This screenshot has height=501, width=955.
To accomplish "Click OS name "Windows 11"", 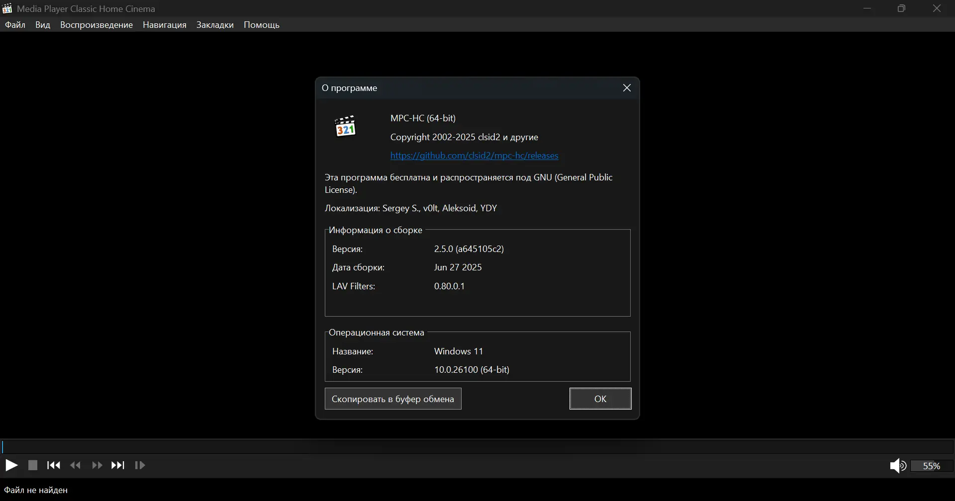I will (x=459, y=351).
